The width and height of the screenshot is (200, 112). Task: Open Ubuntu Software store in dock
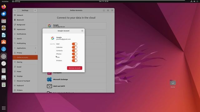(3, 42)
